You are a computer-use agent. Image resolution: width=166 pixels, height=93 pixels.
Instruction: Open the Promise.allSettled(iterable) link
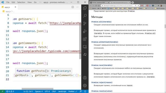click(105, 42)
